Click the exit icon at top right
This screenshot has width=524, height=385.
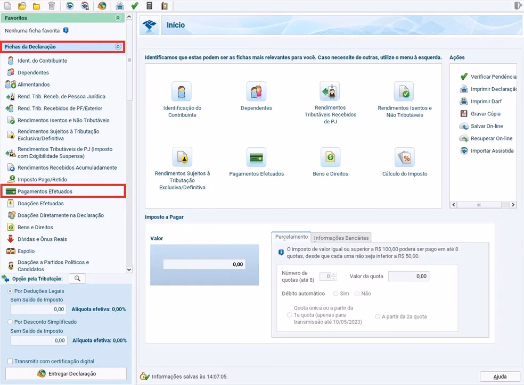(518, 6)
